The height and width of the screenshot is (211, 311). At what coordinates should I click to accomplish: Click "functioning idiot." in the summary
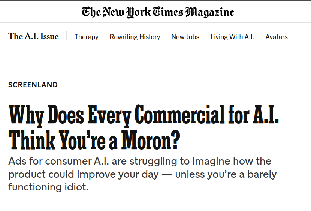(48, 187)
